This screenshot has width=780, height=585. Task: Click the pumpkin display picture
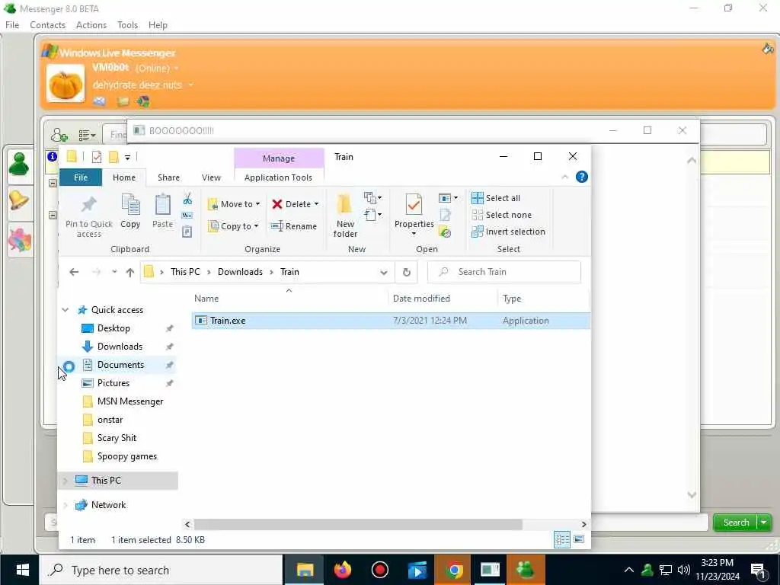coord(66,84)
